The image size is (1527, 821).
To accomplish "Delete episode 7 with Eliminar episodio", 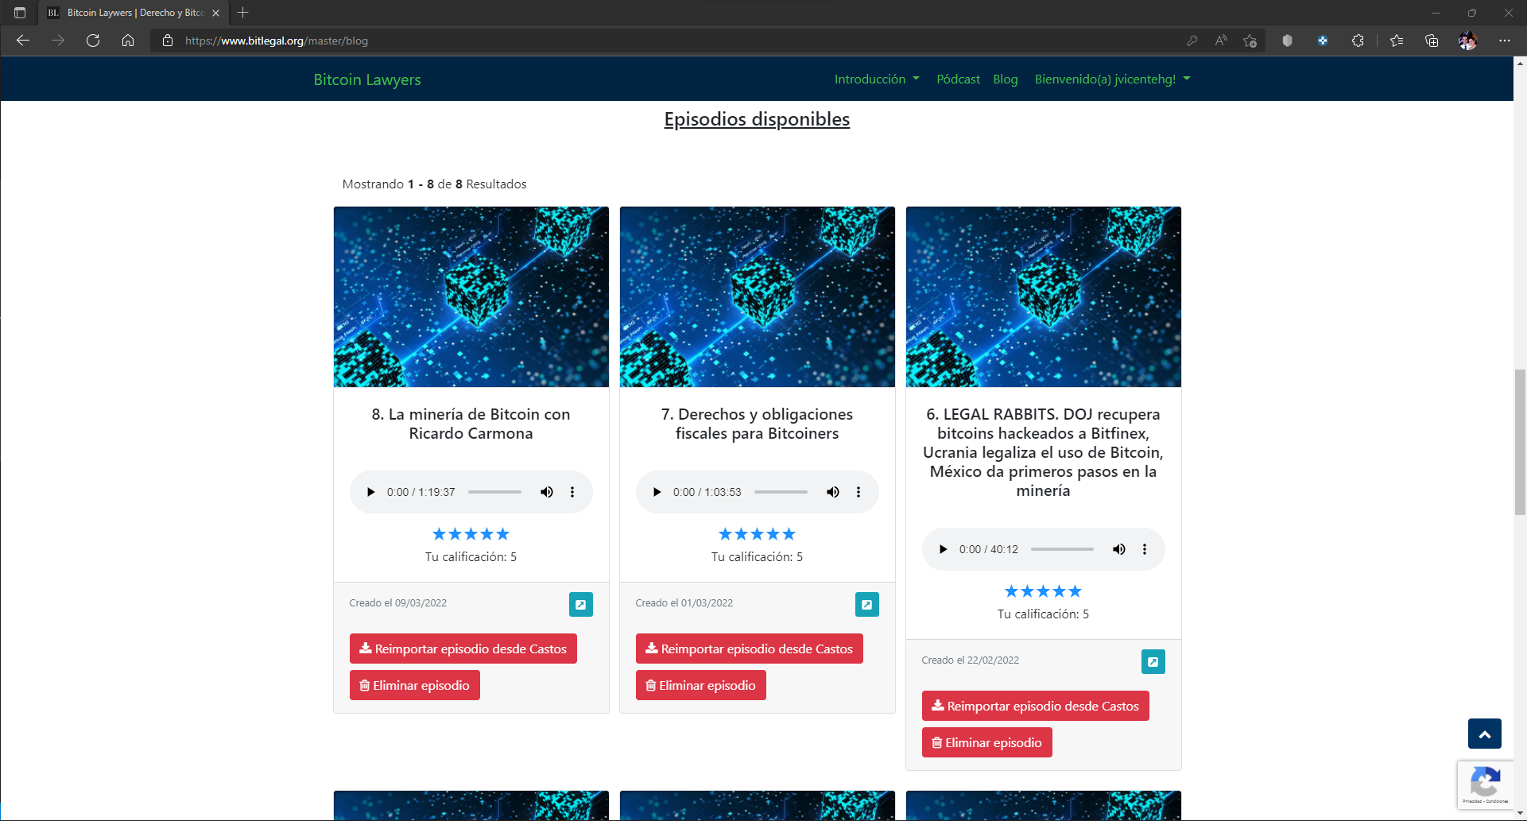I will [x=701, y=685].
